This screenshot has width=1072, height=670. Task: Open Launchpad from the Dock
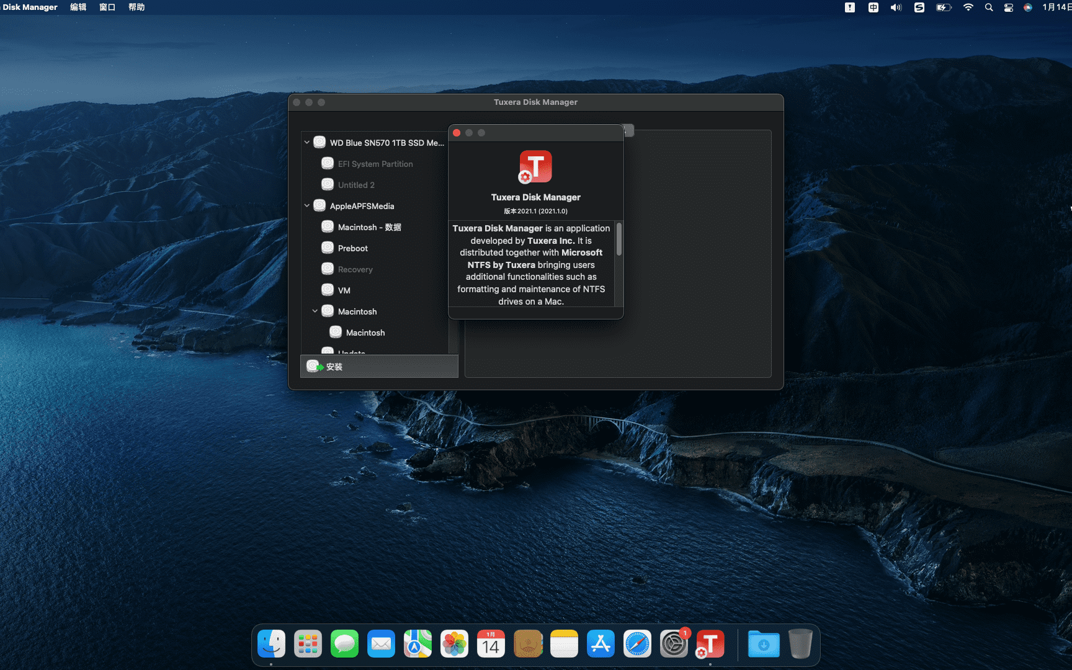coord(308,644)
